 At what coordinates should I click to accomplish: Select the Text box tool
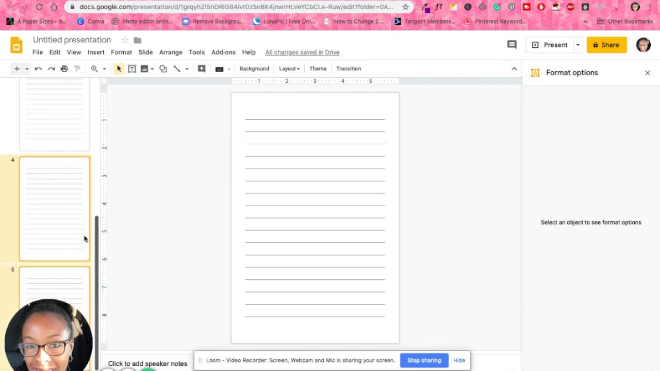(x=132, y=69)
